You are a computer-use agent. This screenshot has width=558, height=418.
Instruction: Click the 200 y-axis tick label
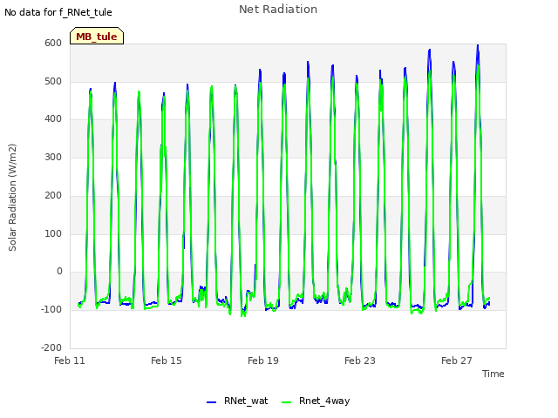pos(53,195)
